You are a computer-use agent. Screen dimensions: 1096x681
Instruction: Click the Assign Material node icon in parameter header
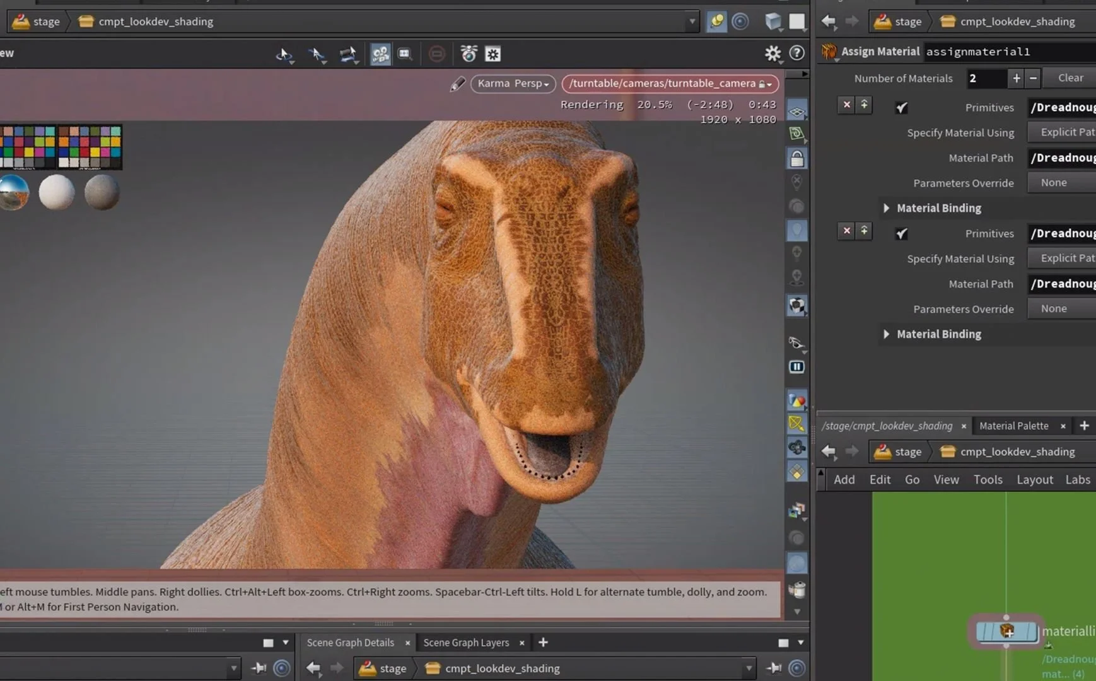click(829, 52)
